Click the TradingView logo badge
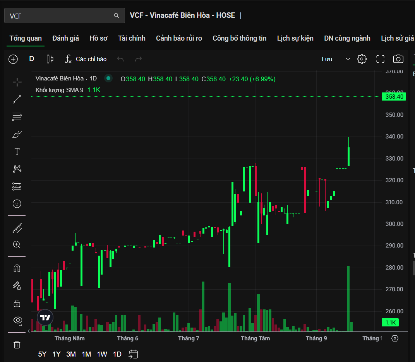This screenshot has width=415, height=362. [45, 318]
